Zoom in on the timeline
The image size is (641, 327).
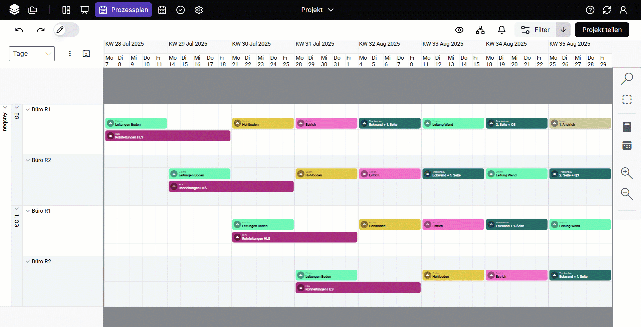click(627, 173)
